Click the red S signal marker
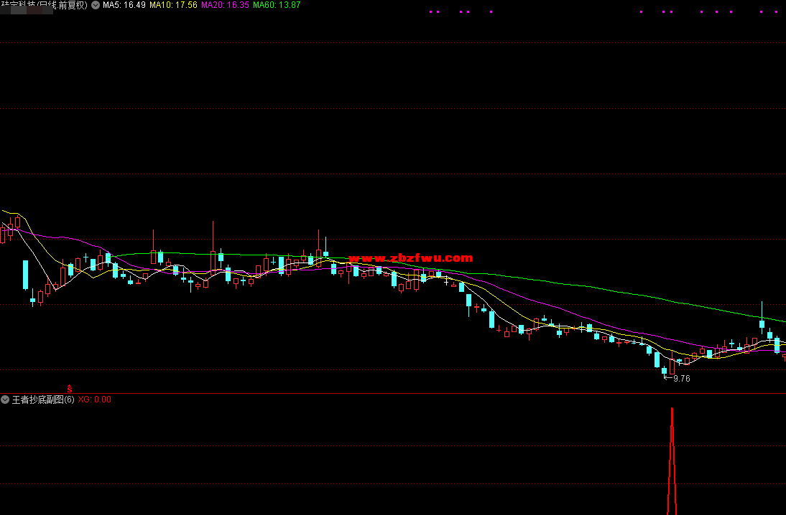Image resolution: width=786 pixels, height=515 pixels. pyautogui.click(x=70, y=388)
